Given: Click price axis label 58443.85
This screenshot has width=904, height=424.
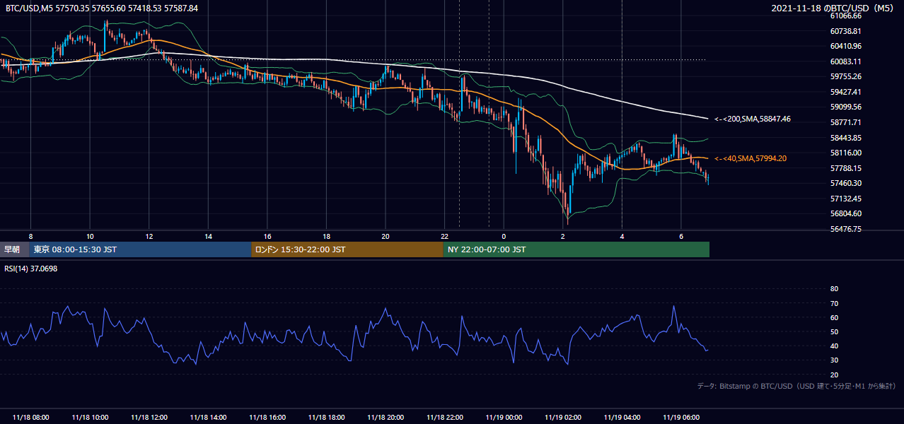Looking at the screenshot, I should (x=845, y=138).
